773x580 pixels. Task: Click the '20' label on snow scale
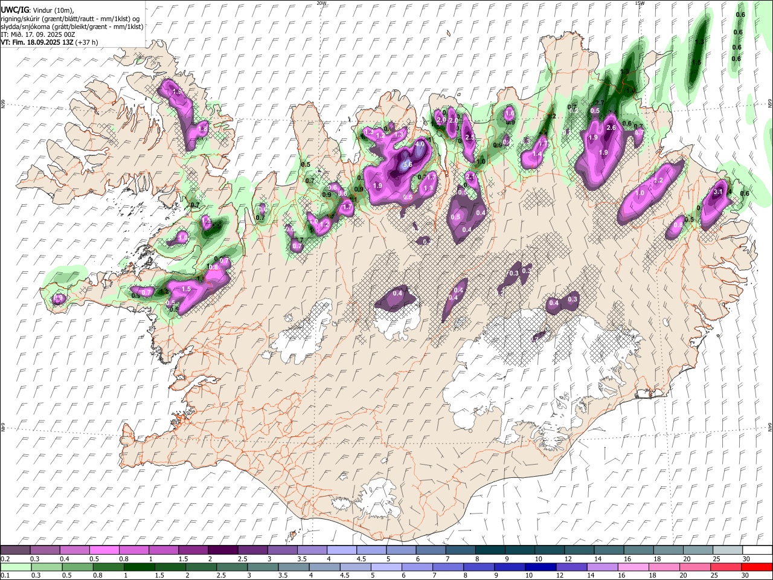tap(687, 559)
